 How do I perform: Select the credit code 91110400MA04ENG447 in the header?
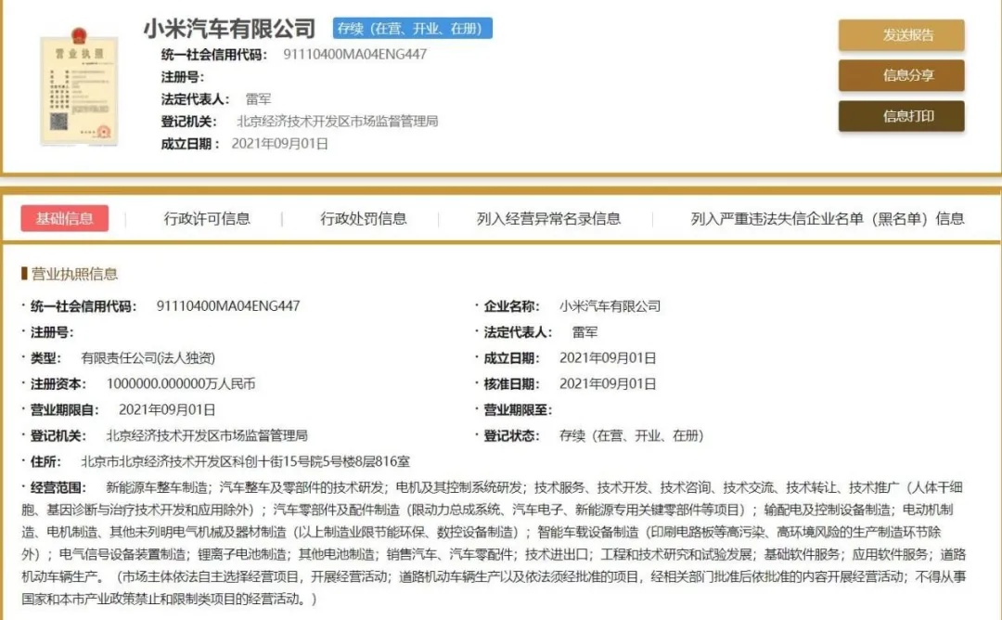pos(354,55)
